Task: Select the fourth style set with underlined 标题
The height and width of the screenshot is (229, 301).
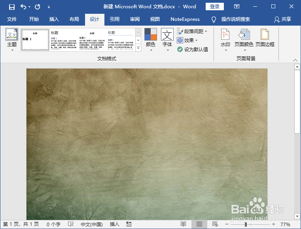Action: (120, 39)
